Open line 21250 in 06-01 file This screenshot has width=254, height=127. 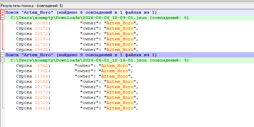coord(77,98)
